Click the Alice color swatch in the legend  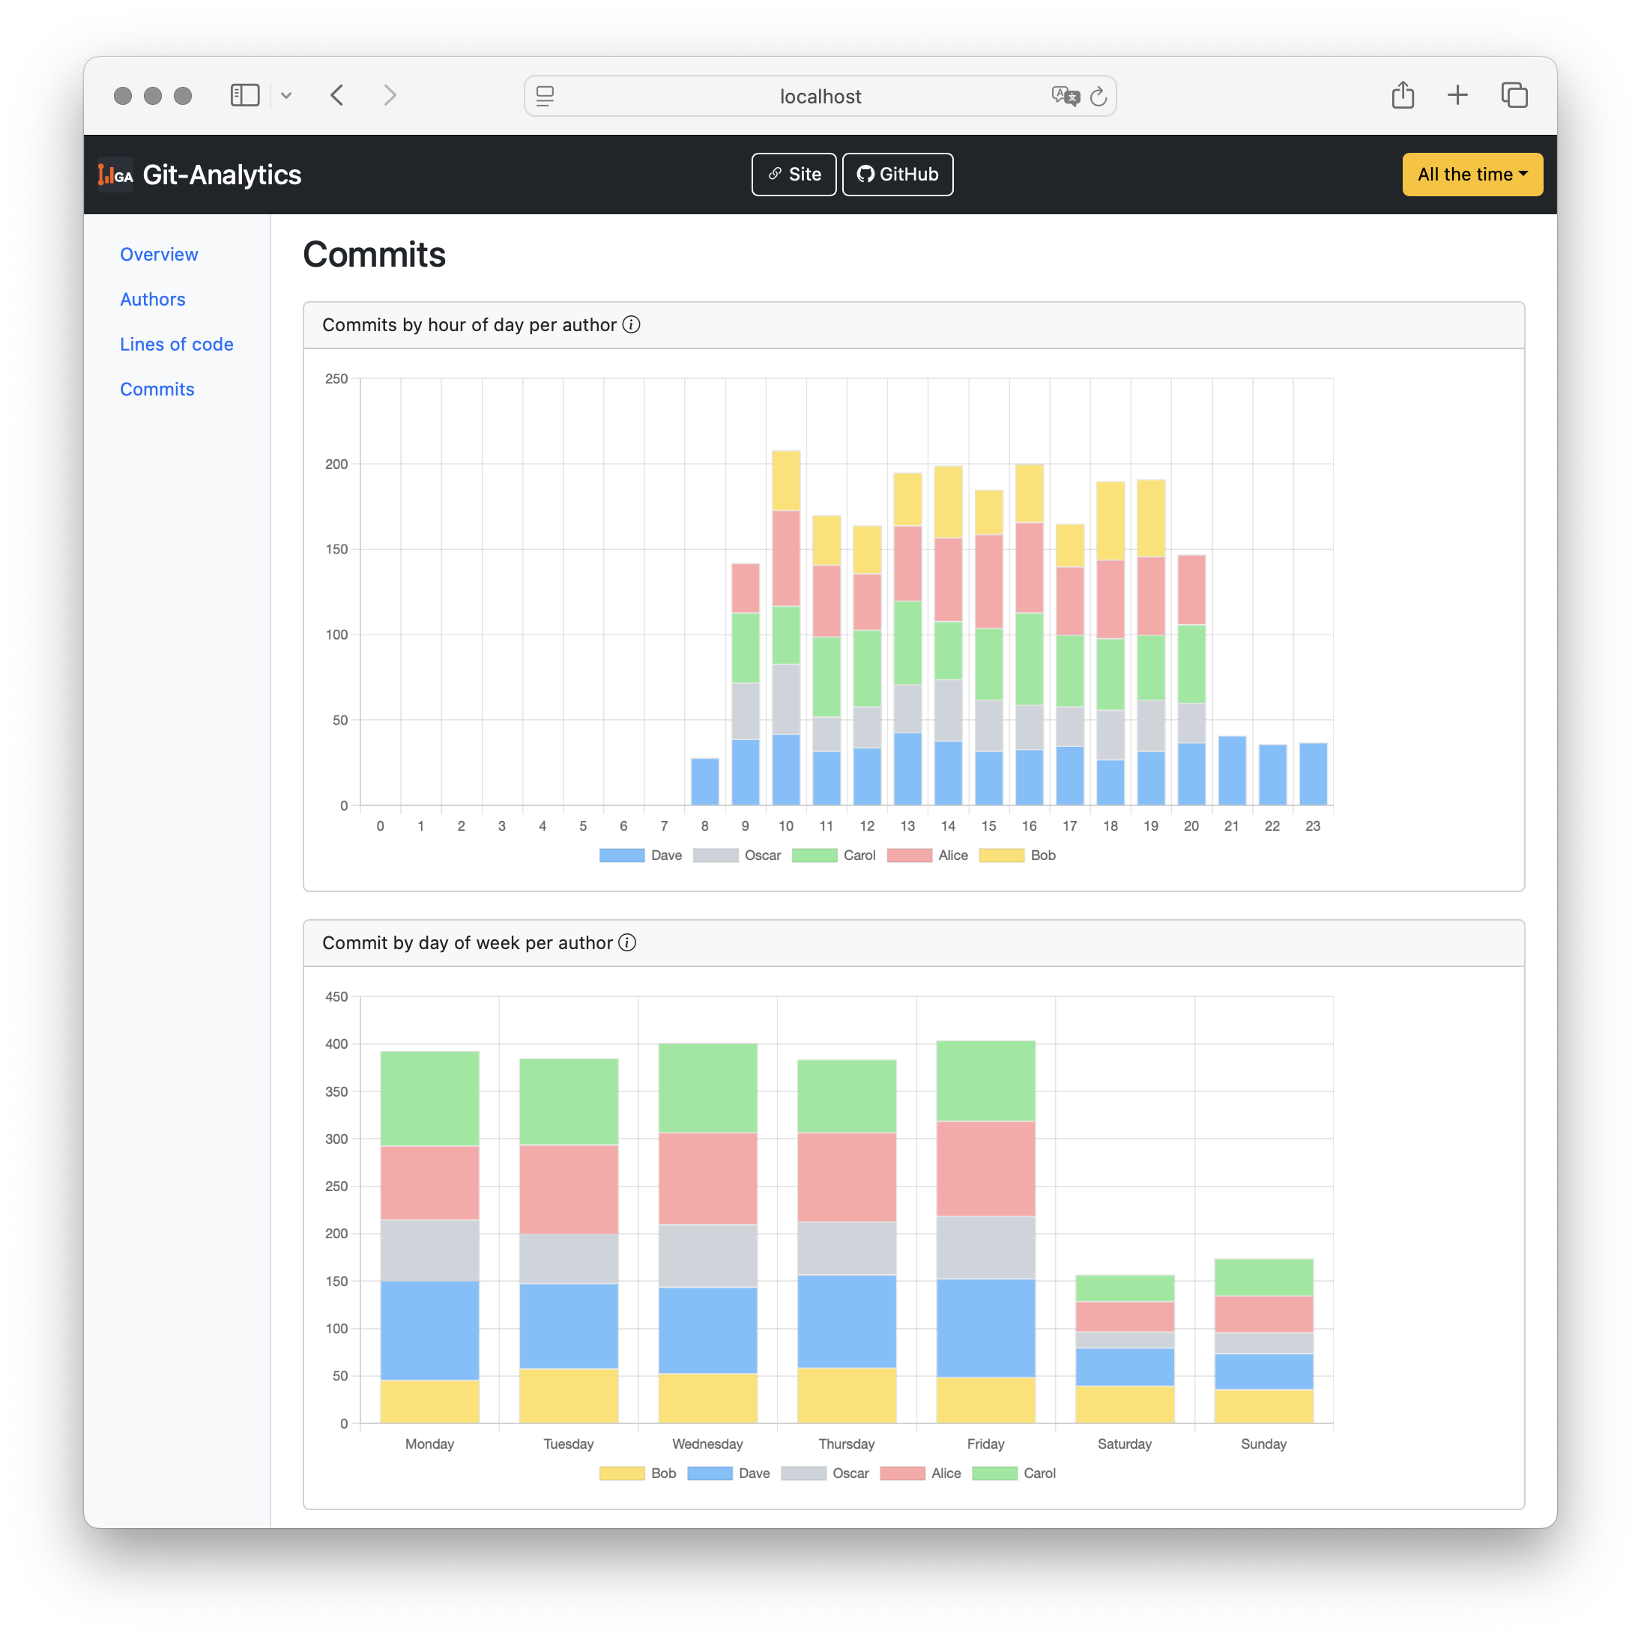[x=910, y=855]
